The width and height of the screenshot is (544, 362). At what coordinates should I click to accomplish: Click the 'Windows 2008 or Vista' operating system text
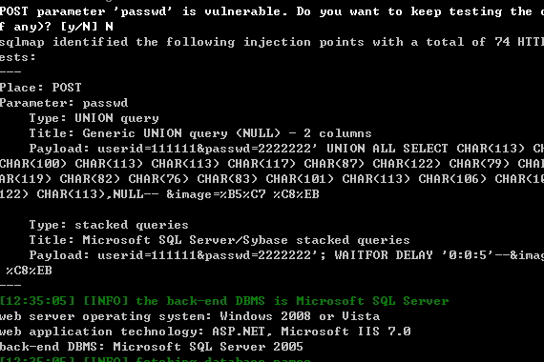pyautogui.click(x=300, y=316)
